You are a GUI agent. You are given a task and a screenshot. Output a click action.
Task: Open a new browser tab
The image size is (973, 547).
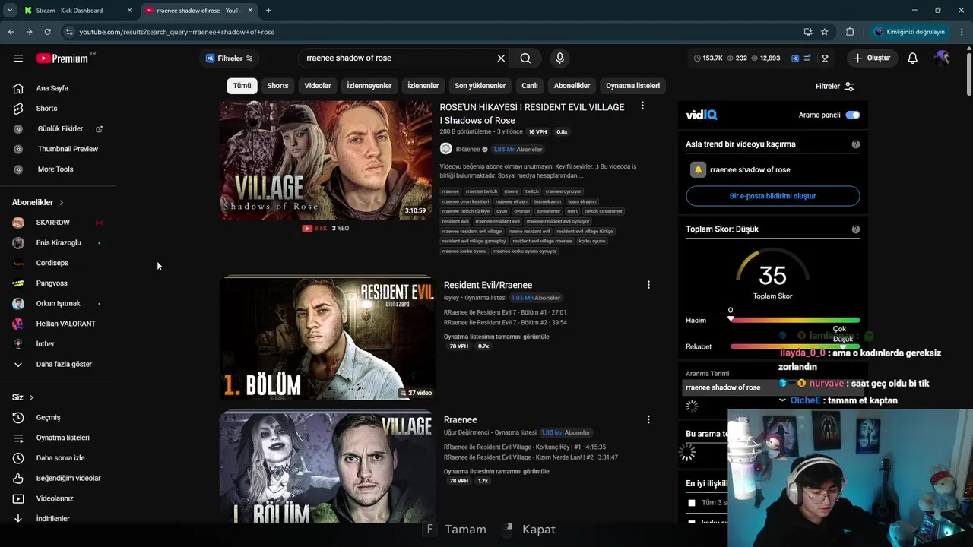coord(268,11)
